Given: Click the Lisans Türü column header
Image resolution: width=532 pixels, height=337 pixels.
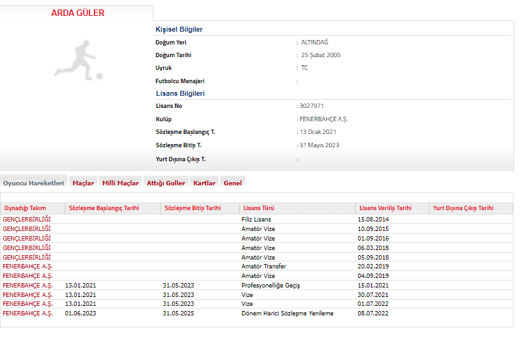Looking at the screenshot, I should 258,208.
